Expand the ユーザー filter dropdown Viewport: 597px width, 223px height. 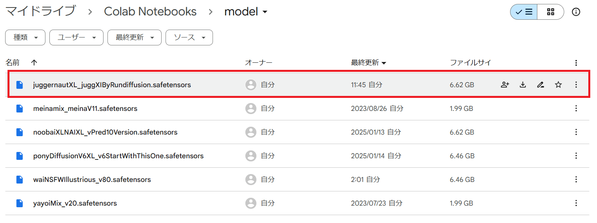76,37
